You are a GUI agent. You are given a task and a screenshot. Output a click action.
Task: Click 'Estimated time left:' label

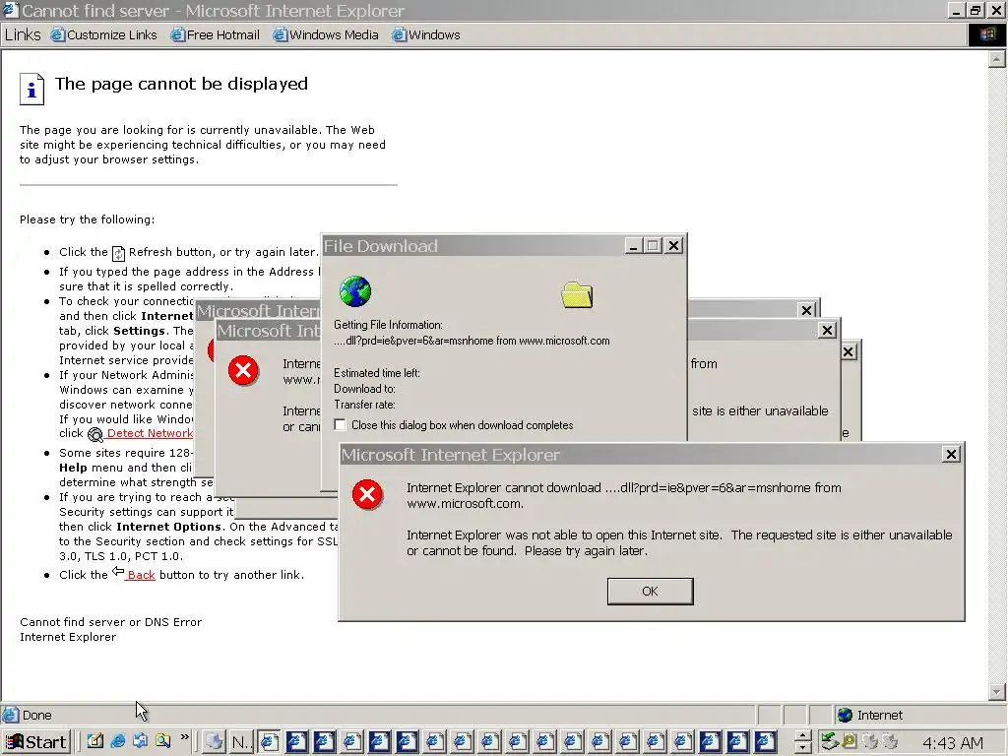pos(377,373)
